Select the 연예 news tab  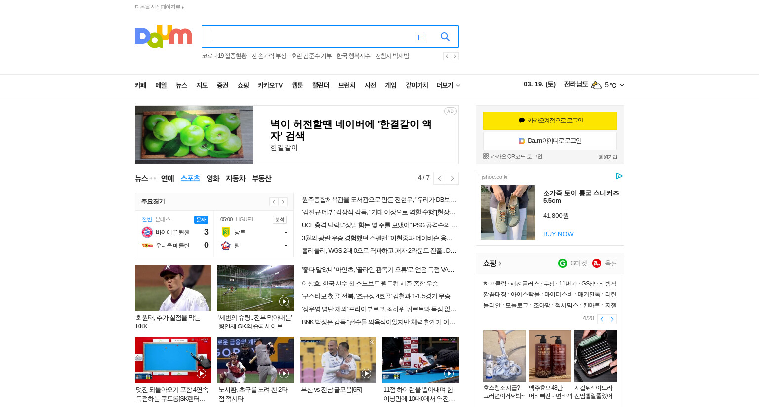coord(168,178)
